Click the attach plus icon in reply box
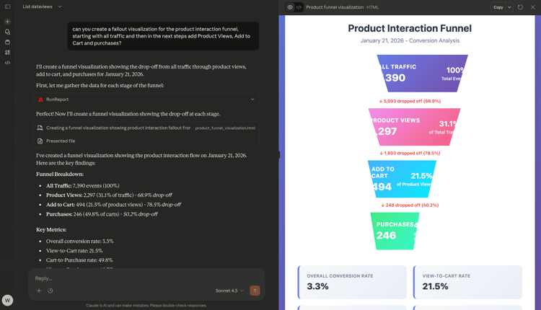This screenshot has height=310, width=541. (39, 291)
